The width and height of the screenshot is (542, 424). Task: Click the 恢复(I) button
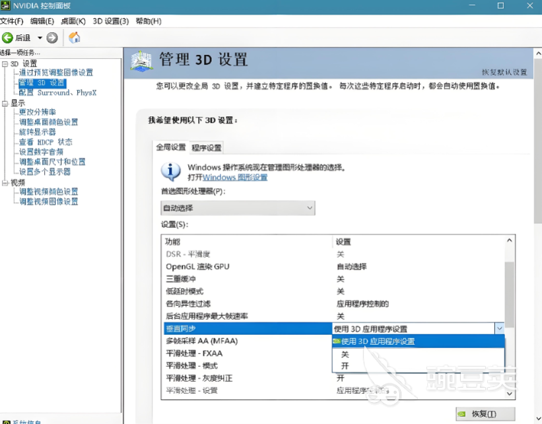[x=485, y=414]
